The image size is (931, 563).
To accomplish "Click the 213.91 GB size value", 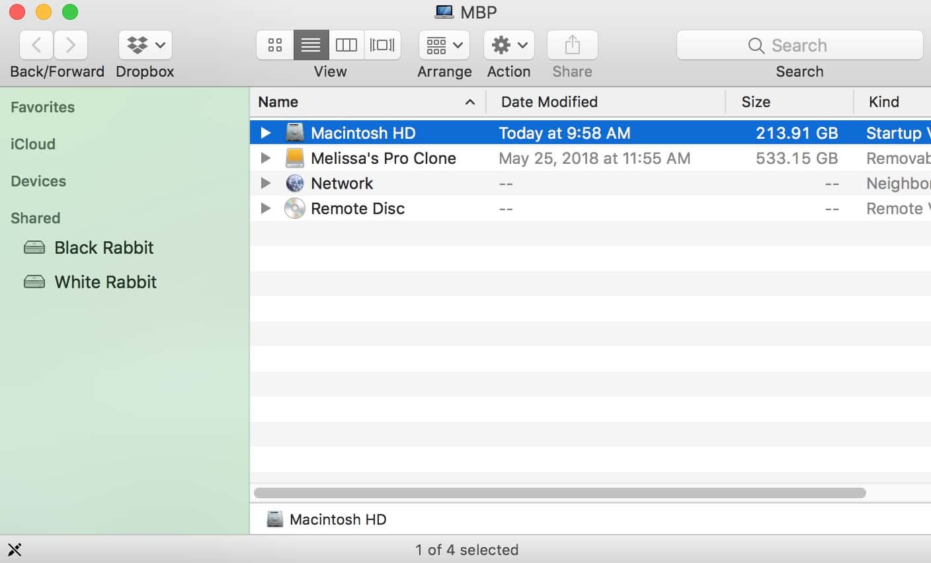I will (797, 133).
